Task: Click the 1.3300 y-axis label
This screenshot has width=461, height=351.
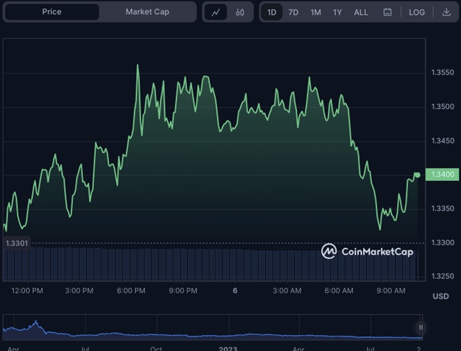Action: click(442, 243)
